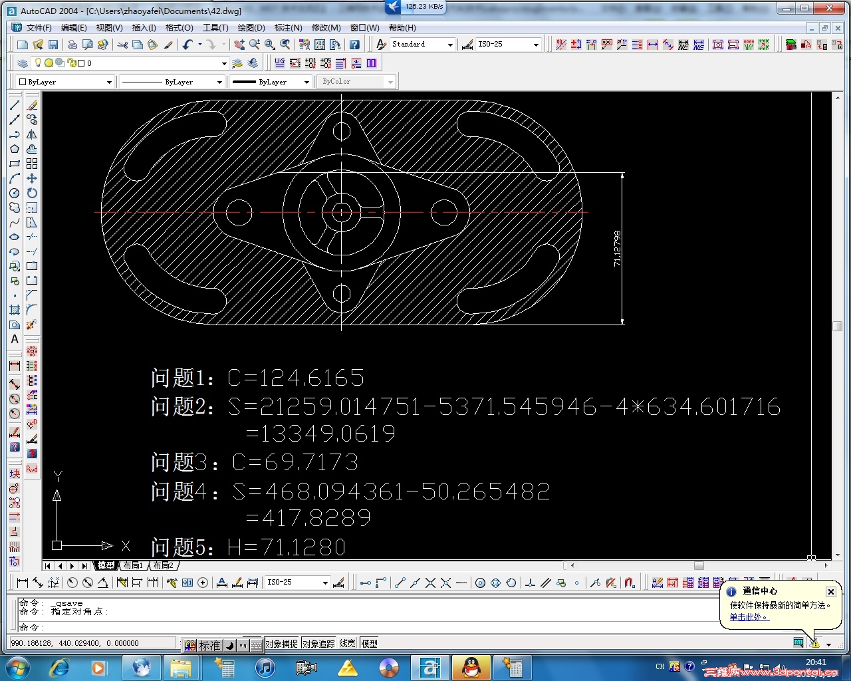Open Internet Explorer from the taskbar
This screenshot has width=851, height=681.
[x=60, y=667]
